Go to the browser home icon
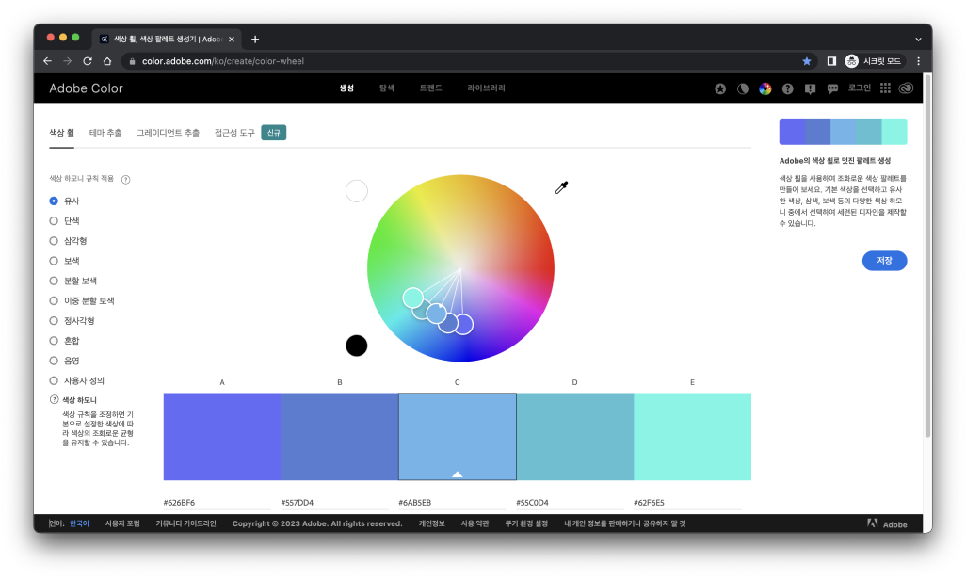The height and width of the screenshot is (579, 966). tap(107, 61)
